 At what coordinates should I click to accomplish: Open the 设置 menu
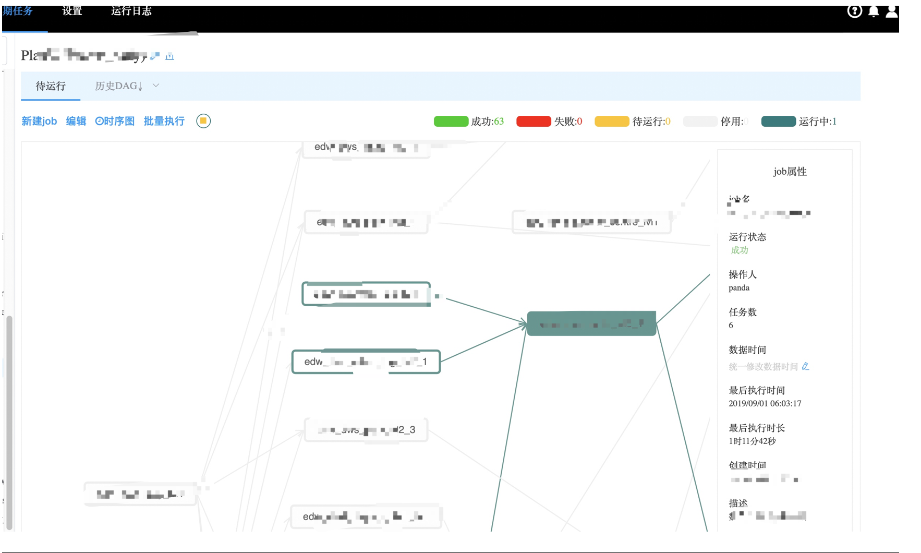[72, 11]
